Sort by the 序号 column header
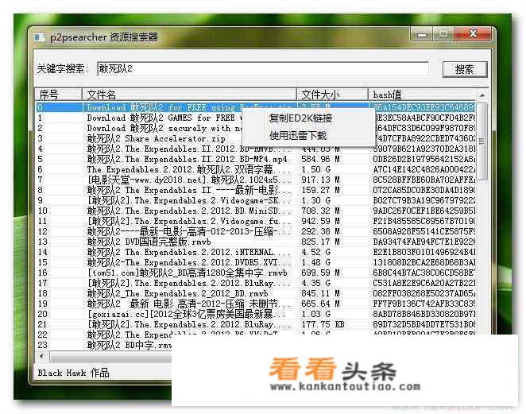Viewport: 526px width, 414px height. pos(59,95)
